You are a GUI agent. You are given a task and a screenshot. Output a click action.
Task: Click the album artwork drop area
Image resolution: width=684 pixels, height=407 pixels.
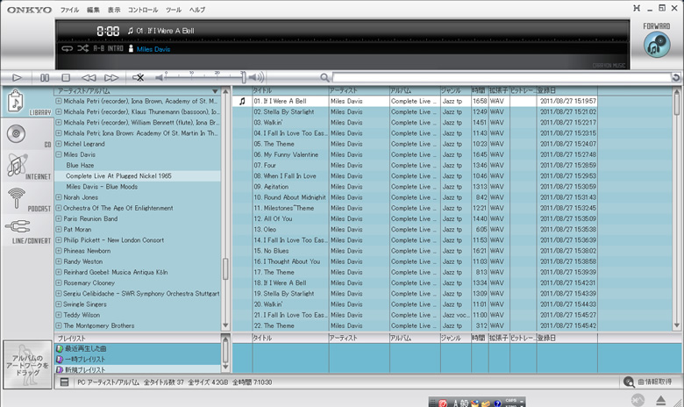pyautogui.click(x=27, y=365)
